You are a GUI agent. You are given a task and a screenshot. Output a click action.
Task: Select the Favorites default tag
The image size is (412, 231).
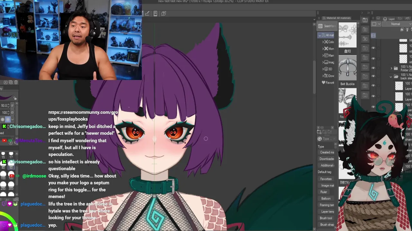[326, 179]
